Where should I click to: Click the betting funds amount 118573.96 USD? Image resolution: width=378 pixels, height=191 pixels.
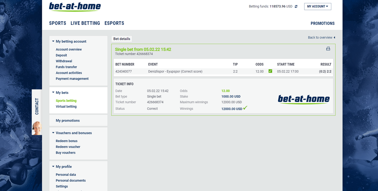281,6
